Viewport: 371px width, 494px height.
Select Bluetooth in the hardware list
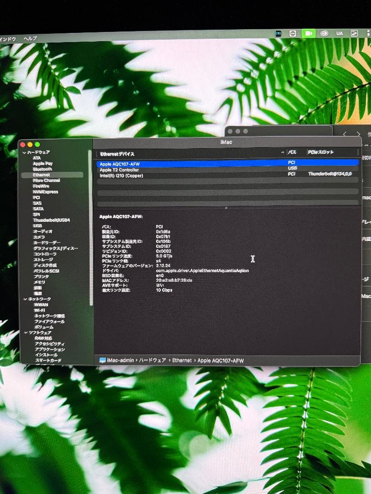(43, 169)
